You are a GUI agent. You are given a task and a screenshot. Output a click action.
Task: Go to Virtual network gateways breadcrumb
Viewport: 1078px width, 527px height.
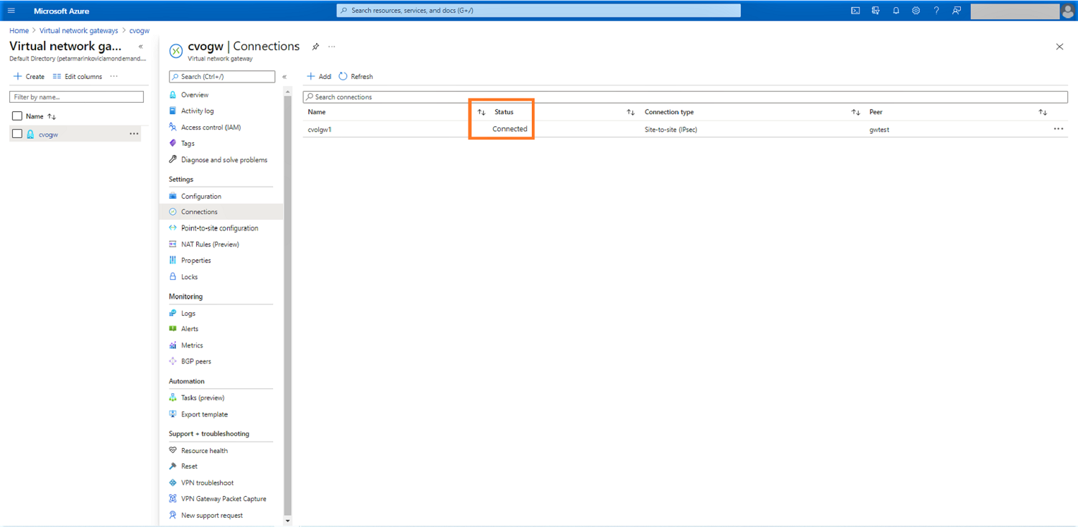point(79,31)
